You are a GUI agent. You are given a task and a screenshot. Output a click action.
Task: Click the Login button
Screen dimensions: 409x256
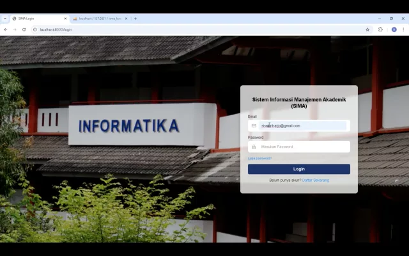click(299, 169)
